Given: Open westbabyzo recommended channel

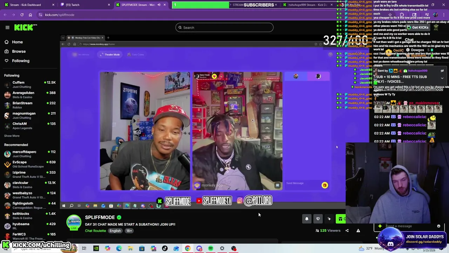Looking at the screenshot, I should (30, 195).
